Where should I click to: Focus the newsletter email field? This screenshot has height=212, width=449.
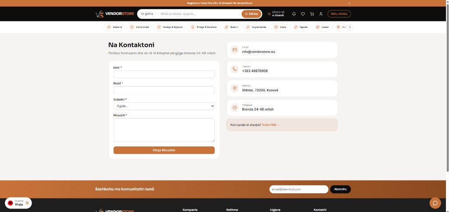(x=299, y=189)
